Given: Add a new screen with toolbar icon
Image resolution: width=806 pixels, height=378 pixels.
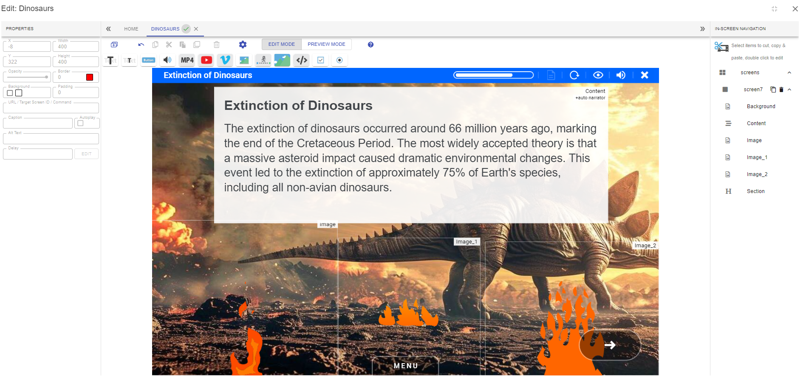Looking at the screenshot, I should 114,45.
